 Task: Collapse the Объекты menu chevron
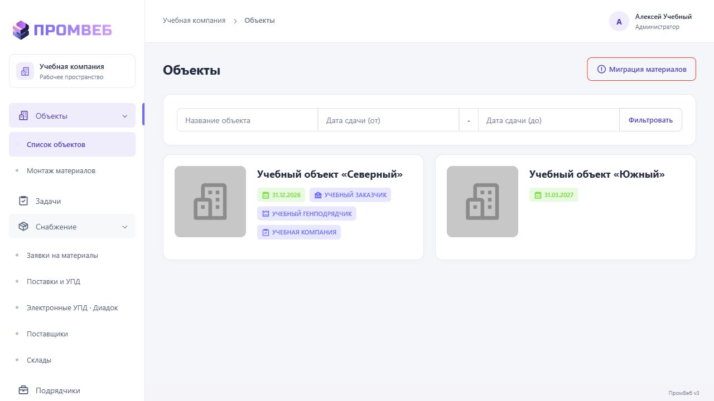(125, 116)
